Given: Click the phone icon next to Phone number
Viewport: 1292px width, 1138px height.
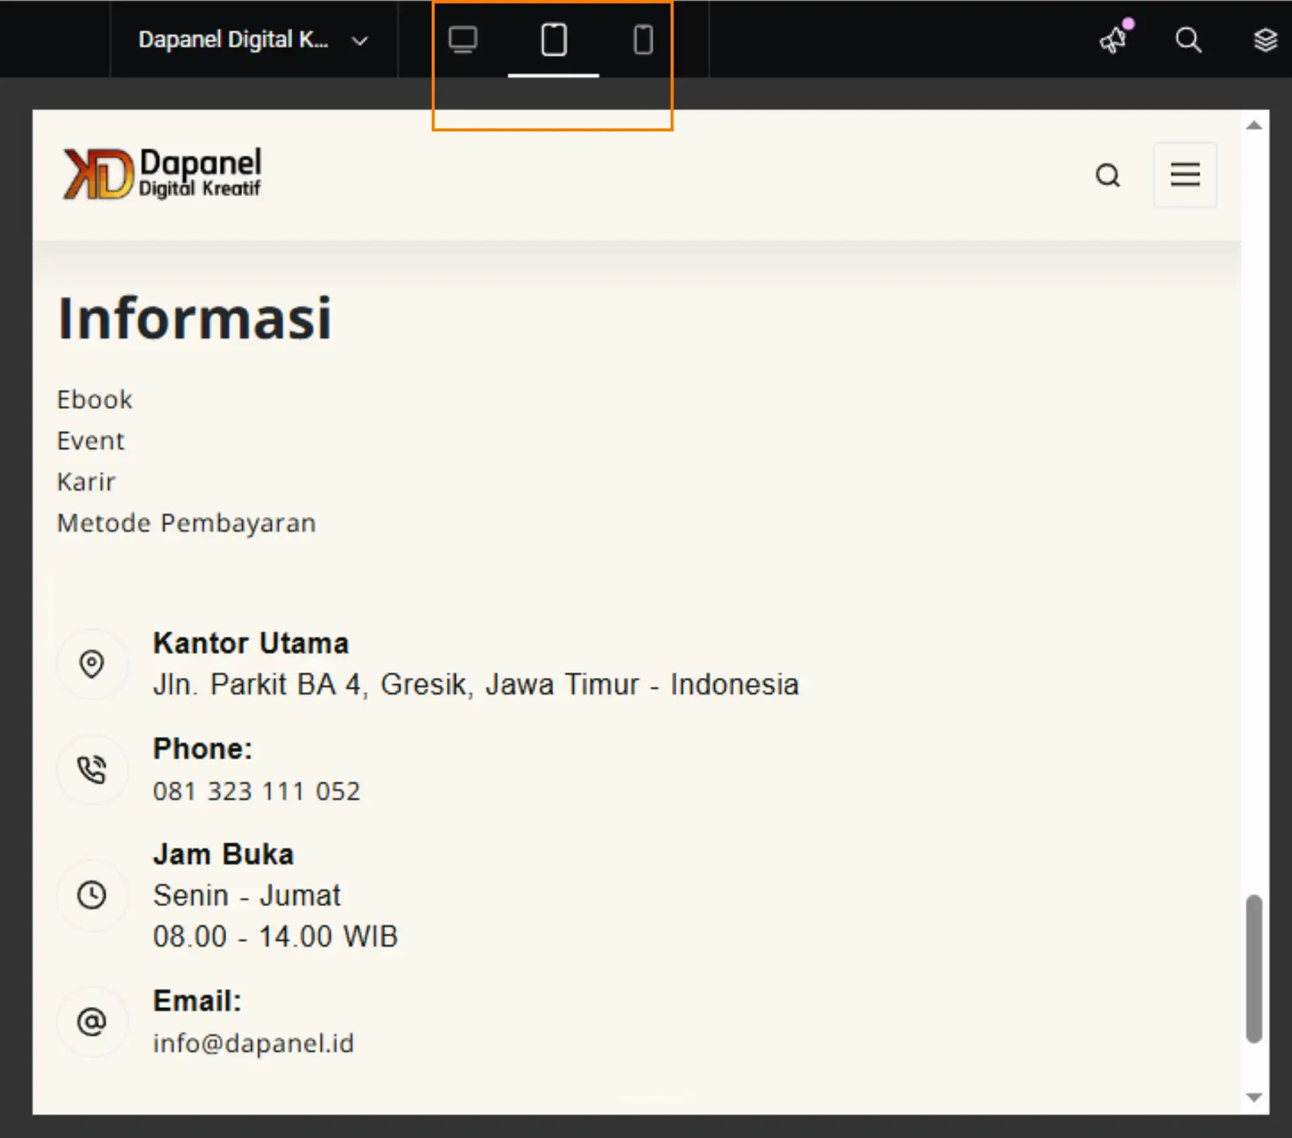Looking at the screenshot, I should tap(92, 769).
